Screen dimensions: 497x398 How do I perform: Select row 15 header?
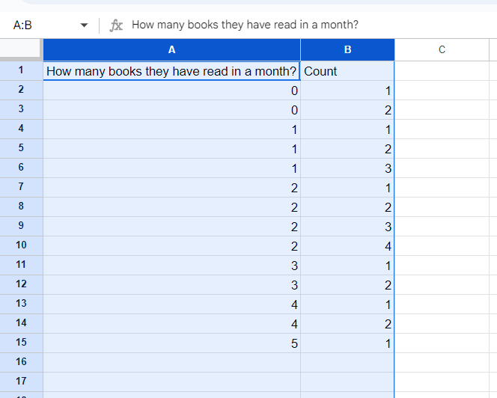21,343
